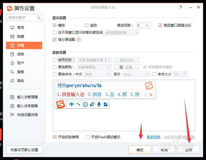Enable the 更换字体 checkbox

[x=54, y=74]
